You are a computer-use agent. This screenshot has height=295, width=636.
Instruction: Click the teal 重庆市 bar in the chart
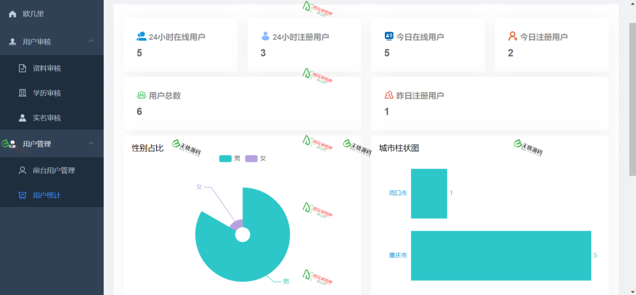click(500, 255)
